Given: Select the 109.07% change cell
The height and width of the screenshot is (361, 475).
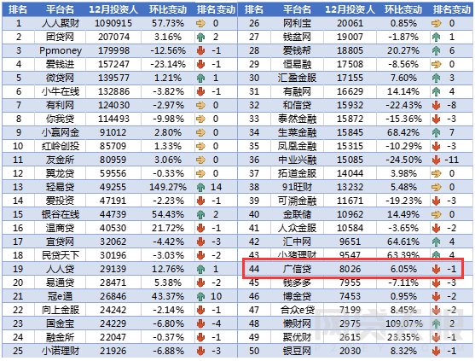Looking at the screenshot, I should point(404,323).
